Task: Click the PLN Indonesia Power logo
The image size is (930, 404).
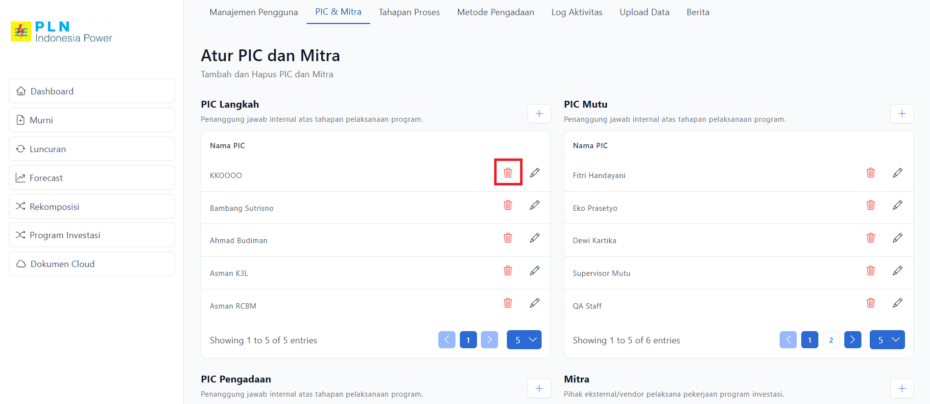Action: point(62,32)
